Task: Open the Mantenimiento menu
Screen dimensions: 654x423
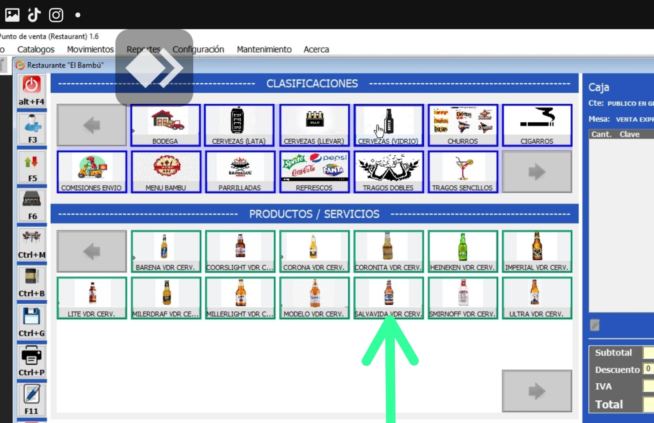Action: pyautogui.click(x=264, y=49)
